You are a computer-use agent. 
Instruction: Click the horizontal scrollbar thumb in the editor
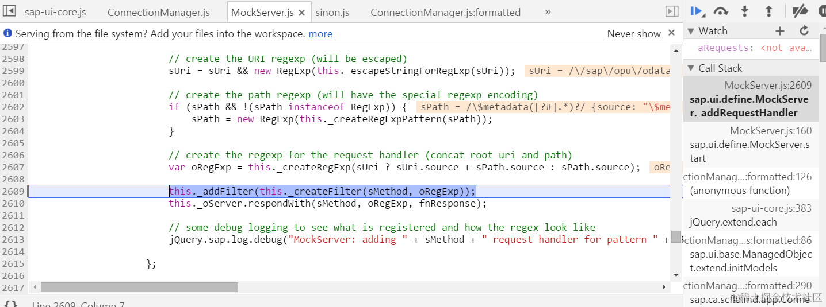coord(139,287)
